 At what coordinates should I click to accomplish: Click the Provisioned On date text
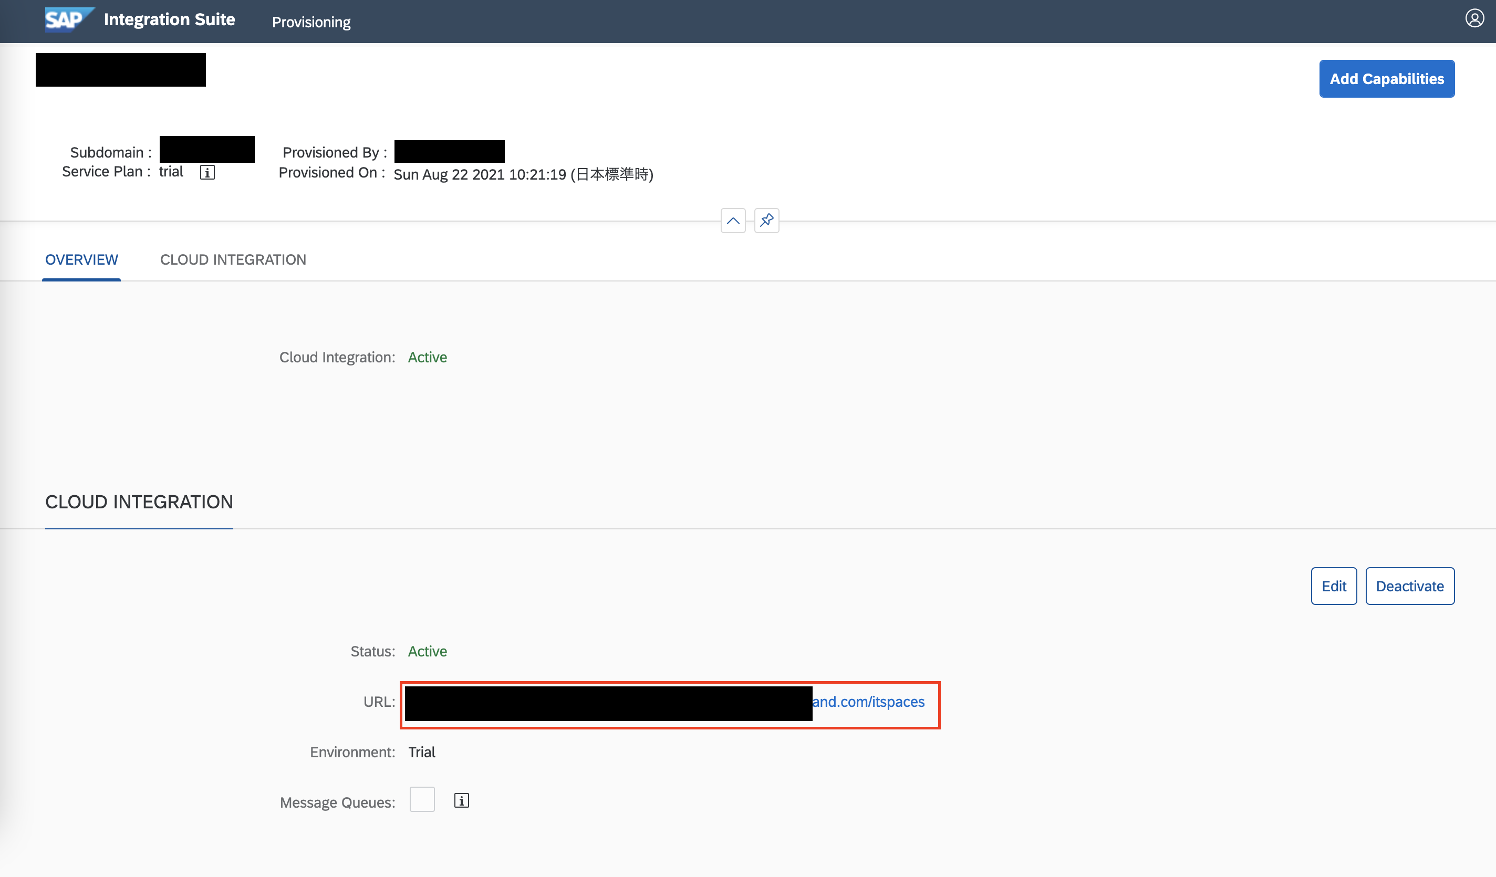point(523,174)
